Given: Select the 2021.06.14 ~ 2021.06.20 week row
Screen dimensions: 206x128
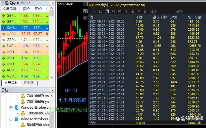Looking at the screenshot, I should coord(146,21).
